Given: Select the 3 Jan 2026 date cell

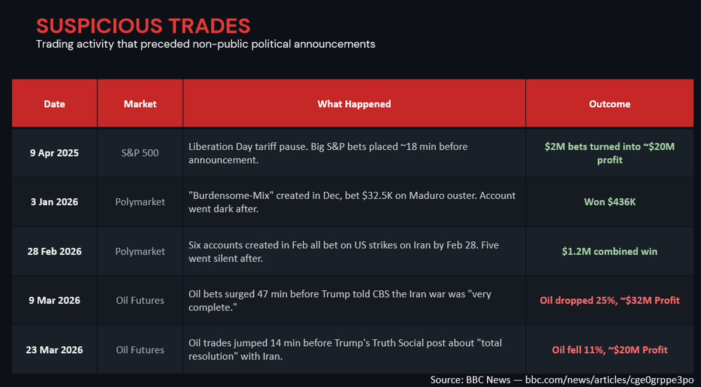Looking at the screenshot, I should 54,202.
